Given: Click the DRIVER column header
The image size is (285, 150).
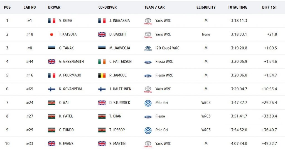Looking at the screenshot, I should [x=54, y=7].
